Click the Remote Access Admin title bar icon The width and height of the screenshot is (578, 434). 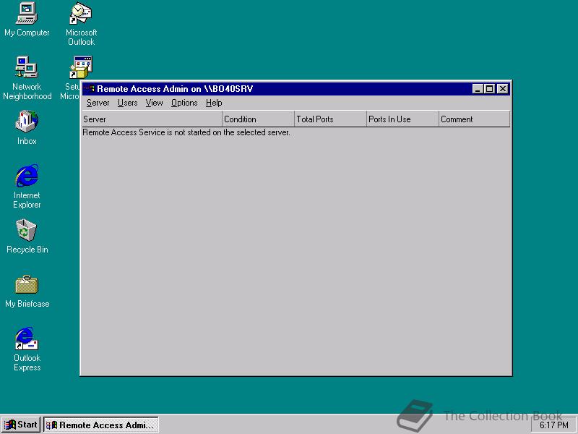pyautogui.click(x=89, y=88)
